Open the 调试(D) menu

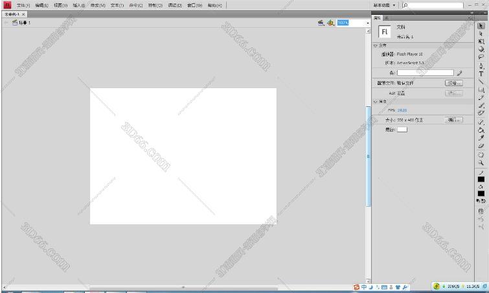tap(175, 5)
